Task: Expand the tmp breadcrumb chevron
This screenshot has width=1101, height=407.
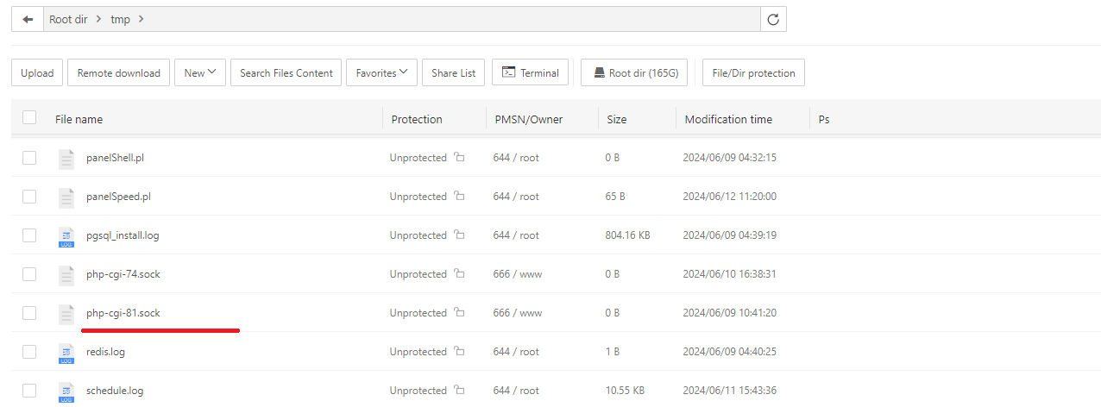Action: pyautogui.click(x=141, y=19)
